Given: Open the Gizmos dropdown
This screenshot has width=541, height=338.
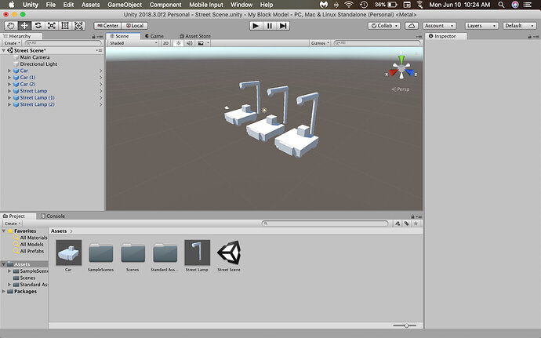Looking at the screenshot, I should [320, 43].
